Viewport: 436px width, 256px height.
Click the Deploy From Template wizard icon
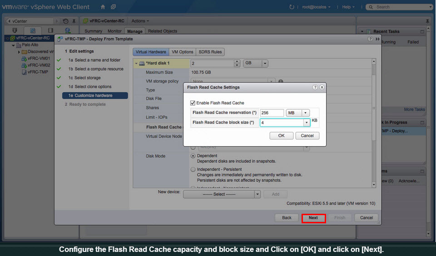tap(60, 39)
